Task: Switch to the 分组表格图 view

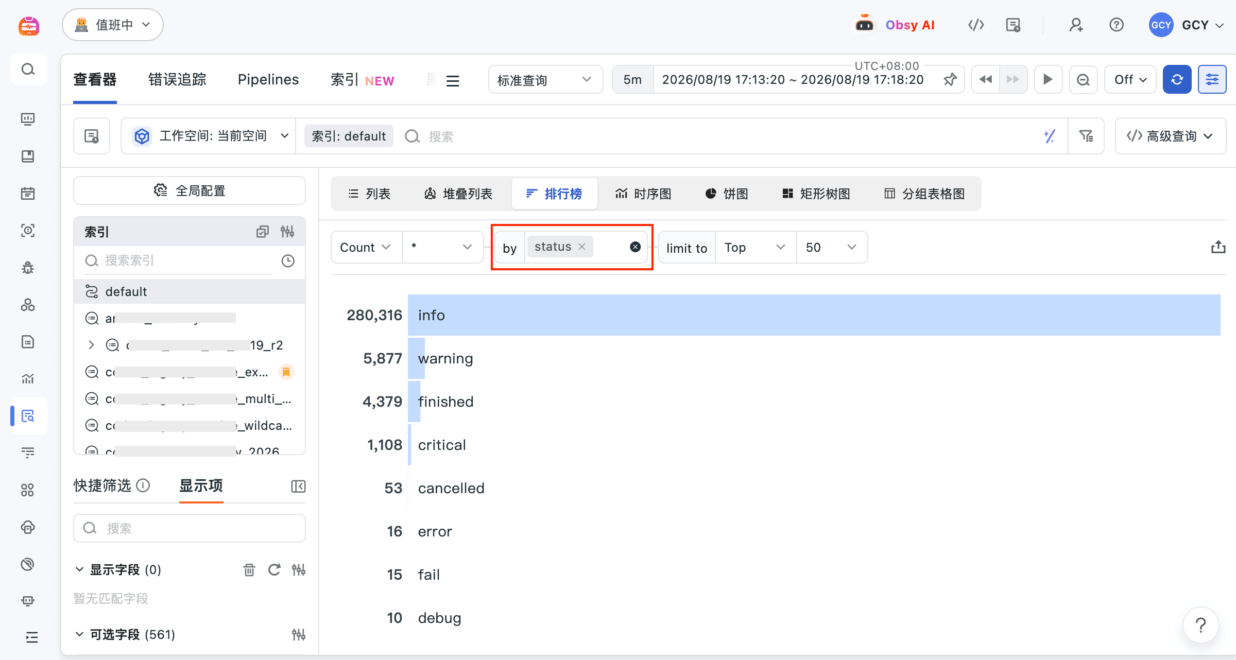Action: pyautogui.click(x=924, y=194)
